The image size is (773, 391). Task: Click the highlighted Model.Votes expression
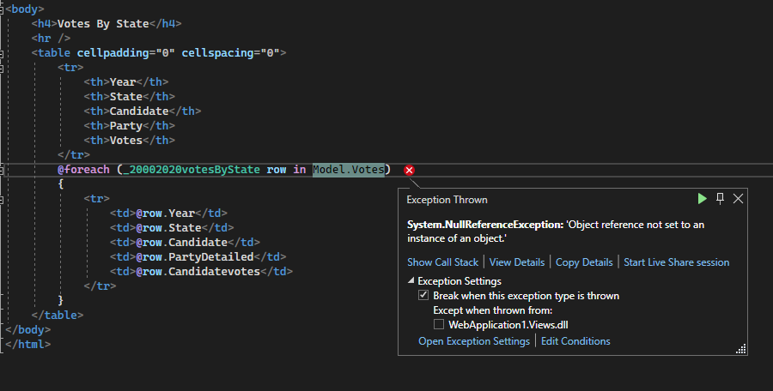pos(350,170)
